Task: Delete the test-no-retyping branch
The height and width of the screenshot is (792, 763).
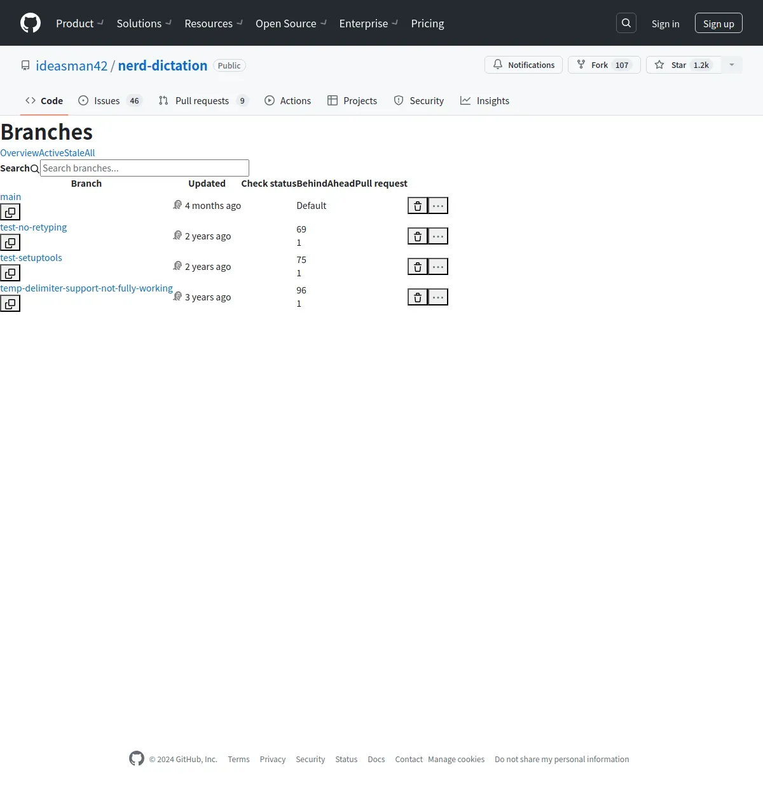Action: click(418, 236)
